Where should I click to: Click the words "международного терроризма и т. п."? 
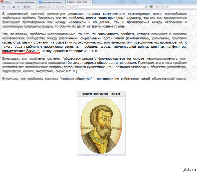(x=70, y=51)
